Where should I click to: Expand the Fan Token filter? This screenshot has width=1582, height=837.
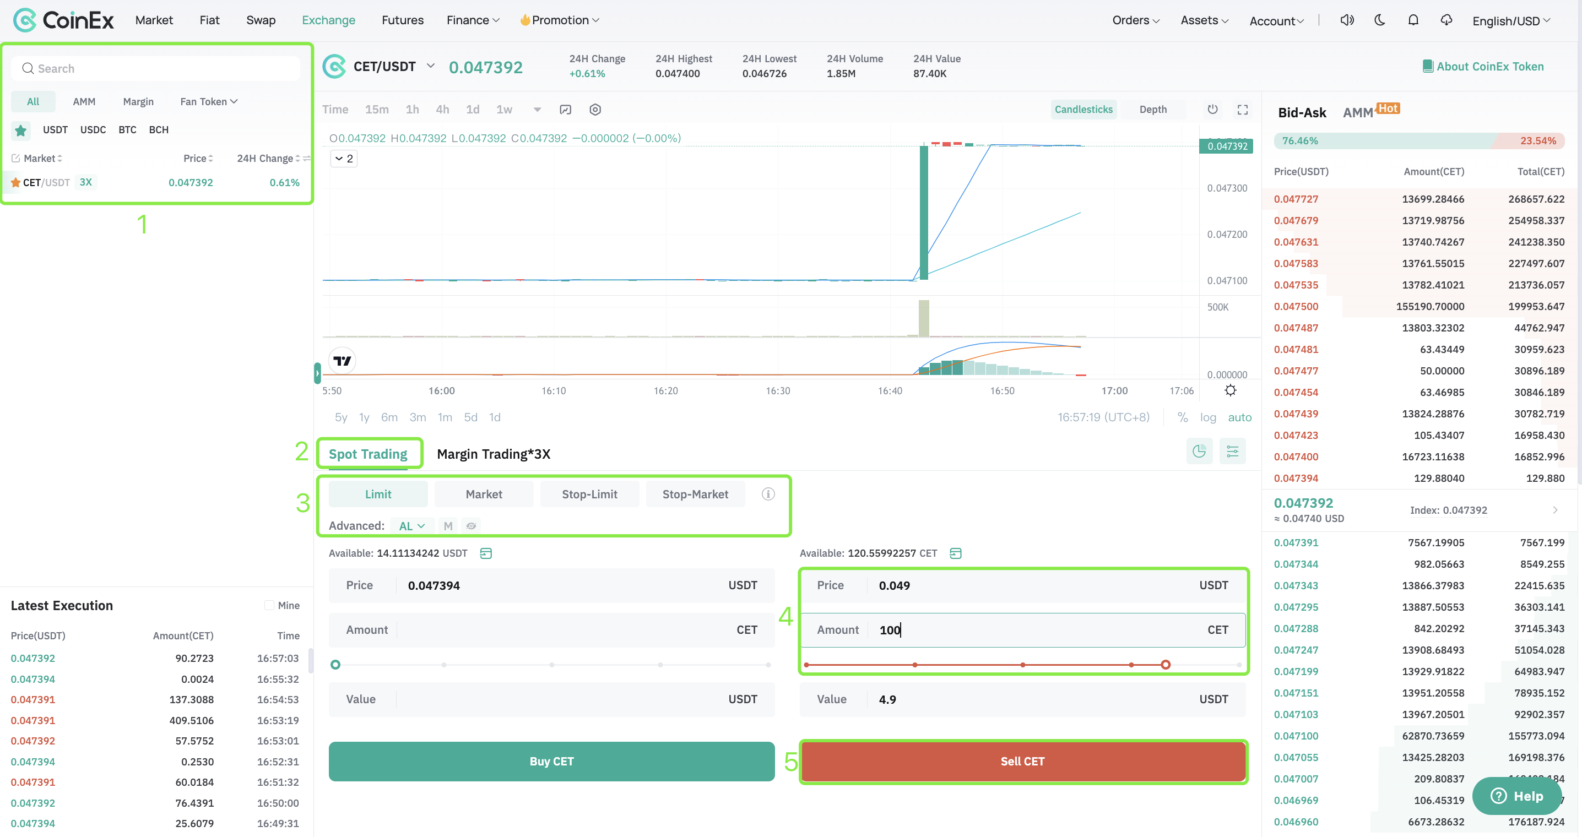coord(209,101)
